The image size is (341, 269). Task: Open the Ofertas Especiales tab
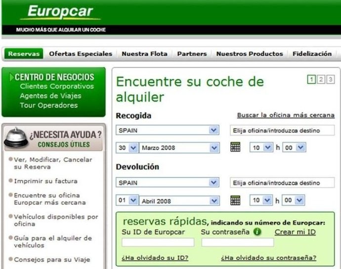point(81,54)
